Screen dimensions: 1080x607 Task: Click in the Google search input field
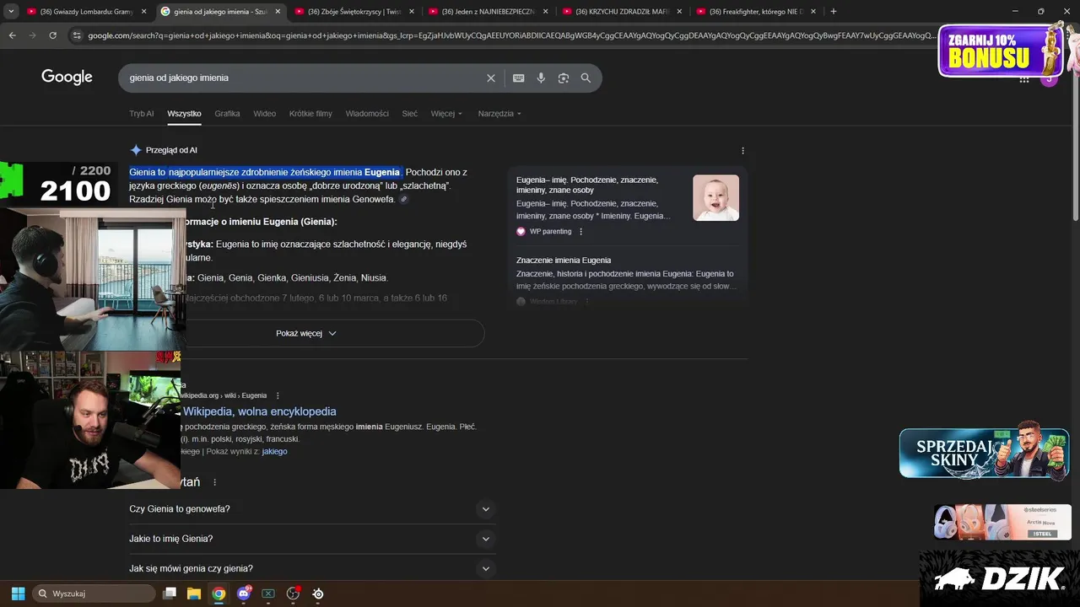(304, 78)
